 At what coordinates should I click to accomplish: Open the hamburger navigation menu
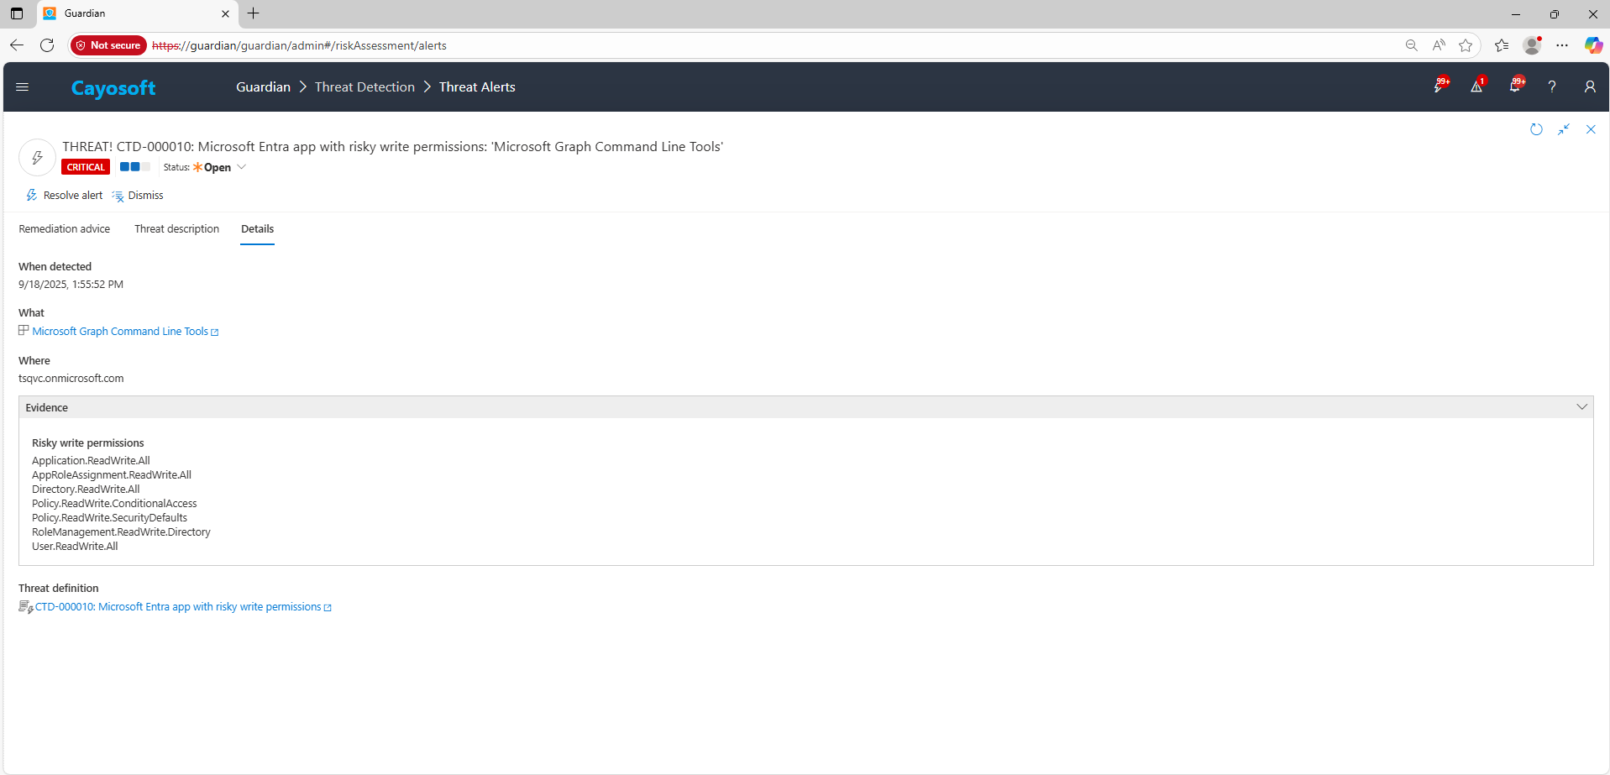point(23,87)
